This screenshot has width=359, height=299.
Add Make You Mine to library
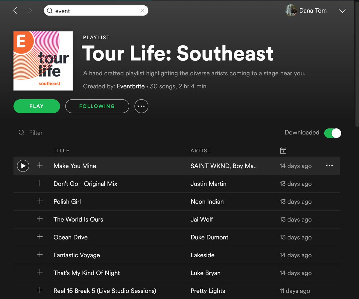click(40, 165)
